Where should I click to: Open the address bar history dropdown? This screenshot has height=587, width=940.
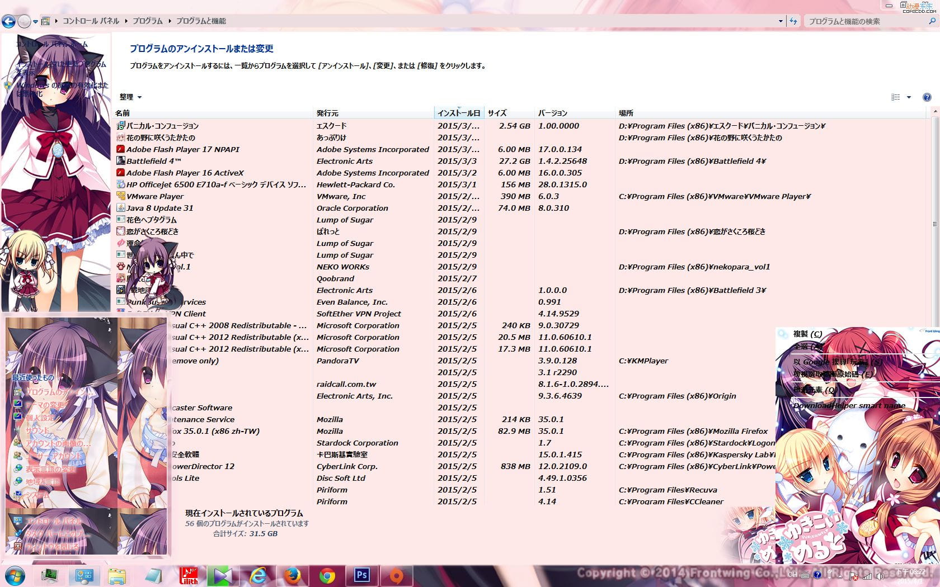pos(781,21)
